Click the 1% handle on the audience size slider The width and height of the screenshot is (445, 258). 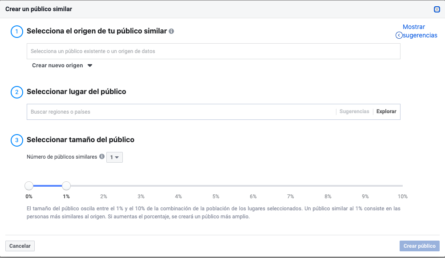pyautogui.click(x=66, y=185)
